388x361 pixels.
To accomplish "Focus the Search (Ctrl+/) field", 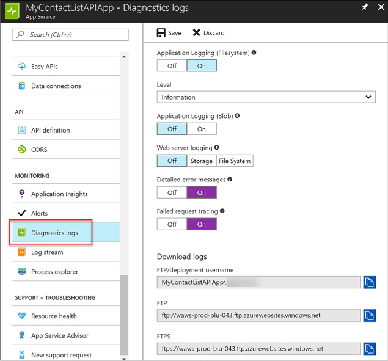I will click(x=70, y=35).
